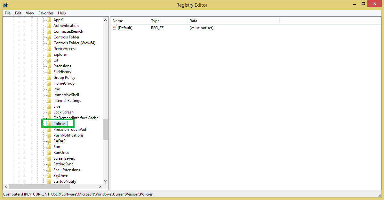Image resolution: width=384 pixels, height=200 pixels.
Task: Click the Explorer folder icon
Action: click(x=49, y=54)
